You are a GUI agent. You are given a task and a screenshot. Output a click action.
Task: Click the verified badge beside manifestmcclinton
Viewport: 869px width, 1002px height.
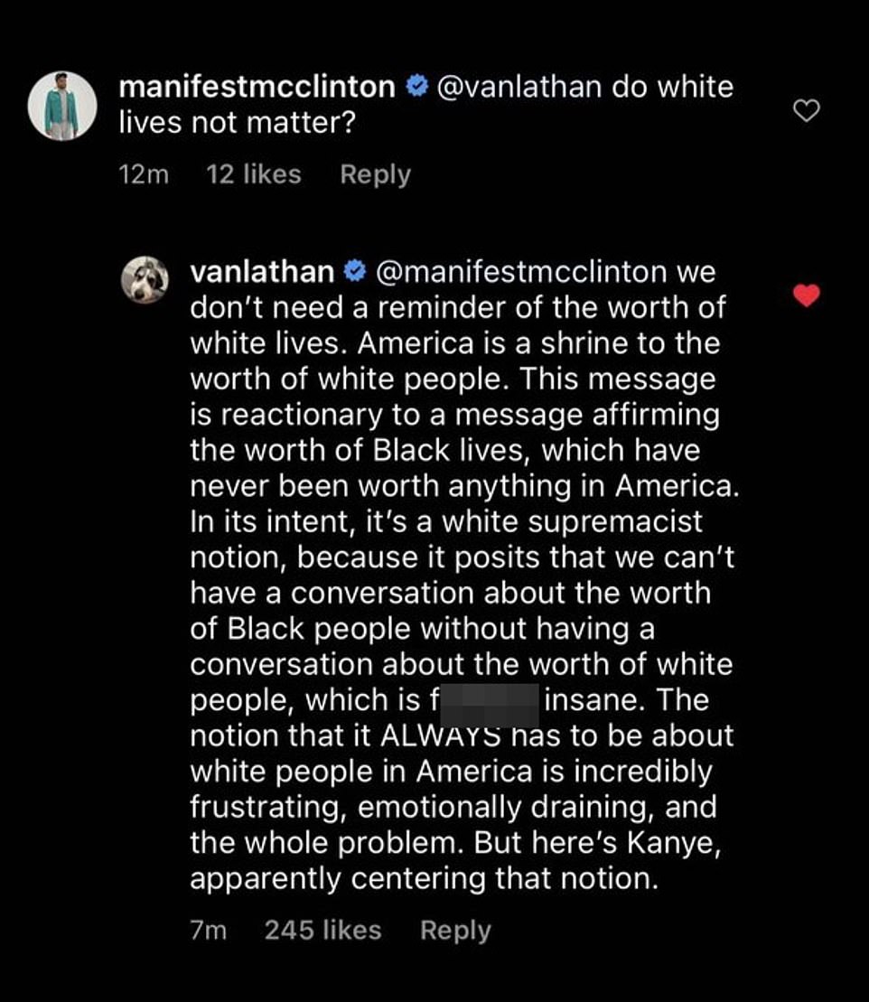point(416,88)
